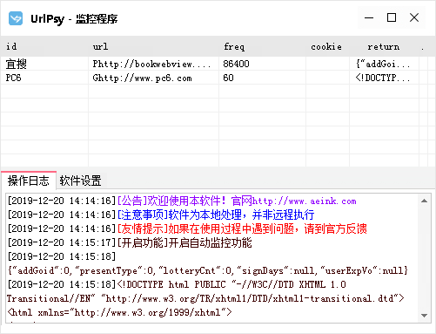Screen dimensions: 436x334
Task: Sort by the id column header
Action: 44,46
